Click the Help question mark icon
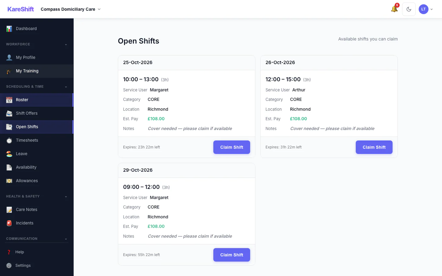The height and width of the screenshot is (276, 442). click(x=9, y=252)
